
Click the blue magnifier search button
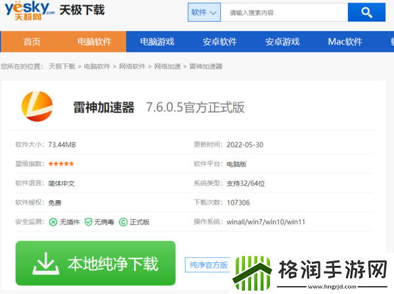coord(366,12)
